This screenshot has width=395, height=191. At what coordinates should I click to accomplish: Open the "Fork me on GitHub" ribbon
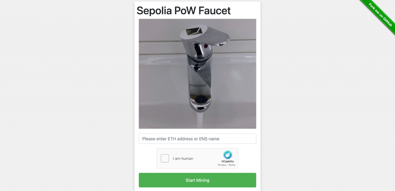(380, 15)
